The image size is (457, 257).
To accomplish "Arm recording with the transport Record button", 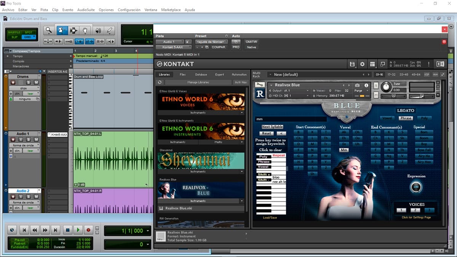I will (88, 230).
